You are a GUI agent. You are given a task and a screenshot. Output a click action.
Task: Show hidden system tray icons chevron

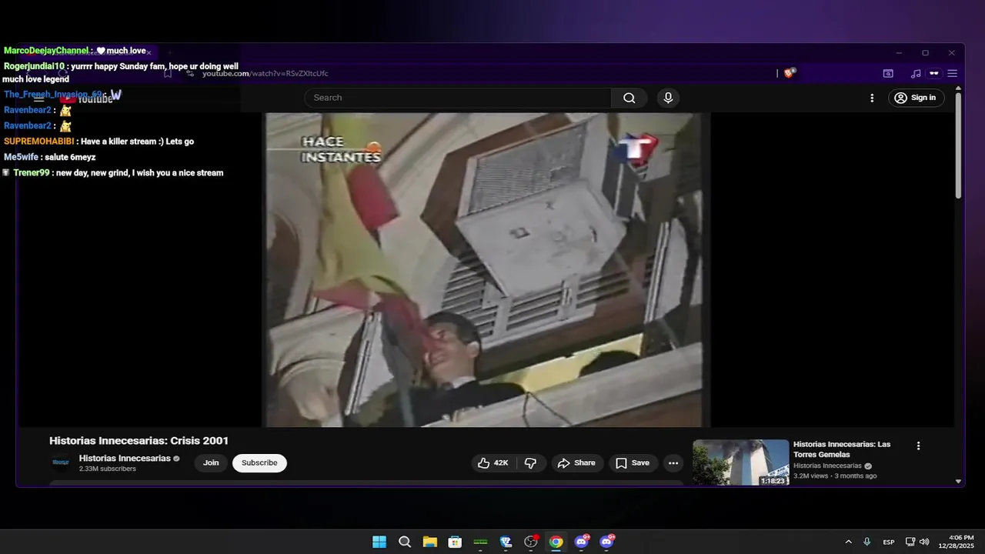849,542
